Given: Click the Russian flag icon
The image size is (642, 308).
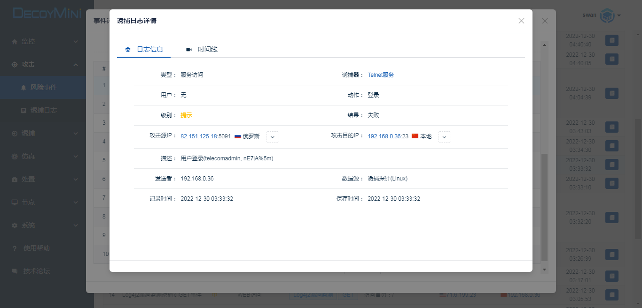Looking at the screenshot, I should click(238, 136).
